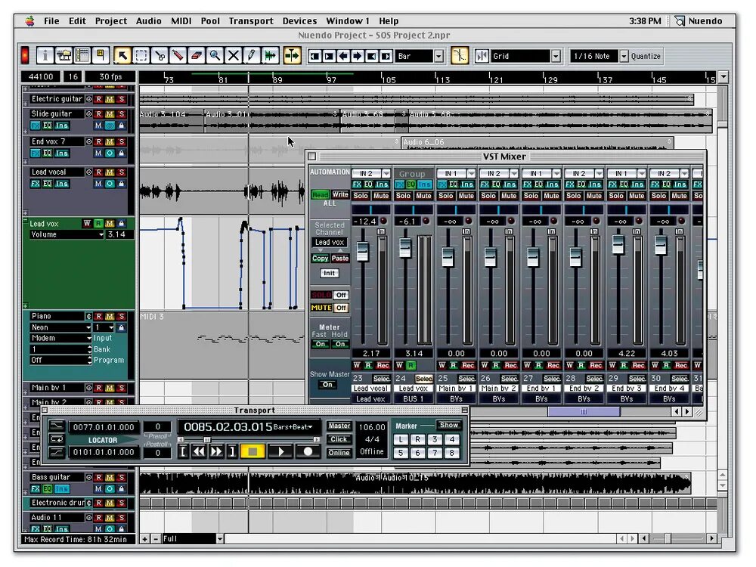
Task: Select the Scrub waveform tool
Action: tap(270, 56)
